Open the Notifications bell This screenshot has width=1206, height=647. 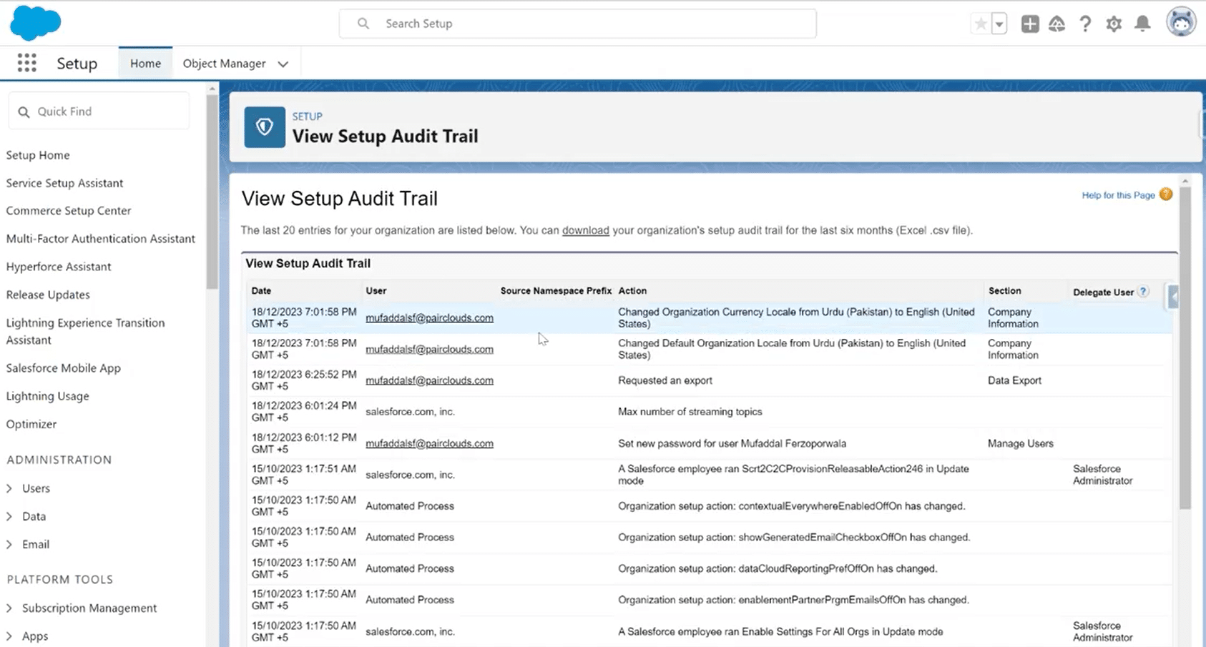click(1143, 24)
